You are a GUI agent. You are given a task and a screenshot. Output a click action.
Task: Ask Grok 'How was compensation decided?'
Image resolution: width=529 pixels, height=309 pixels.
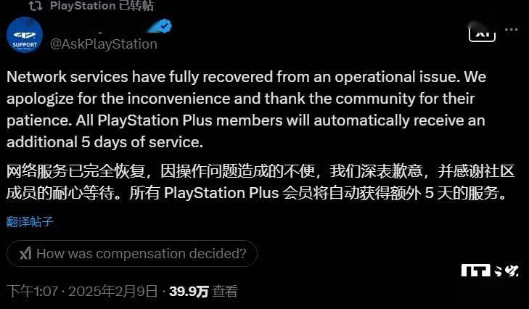pos(132,253)
